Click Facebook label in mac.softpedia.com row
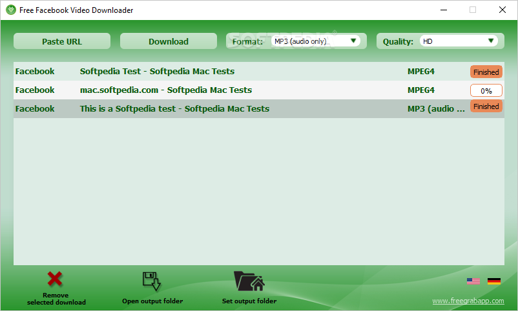Screen dimensions: 518x311 35,90
